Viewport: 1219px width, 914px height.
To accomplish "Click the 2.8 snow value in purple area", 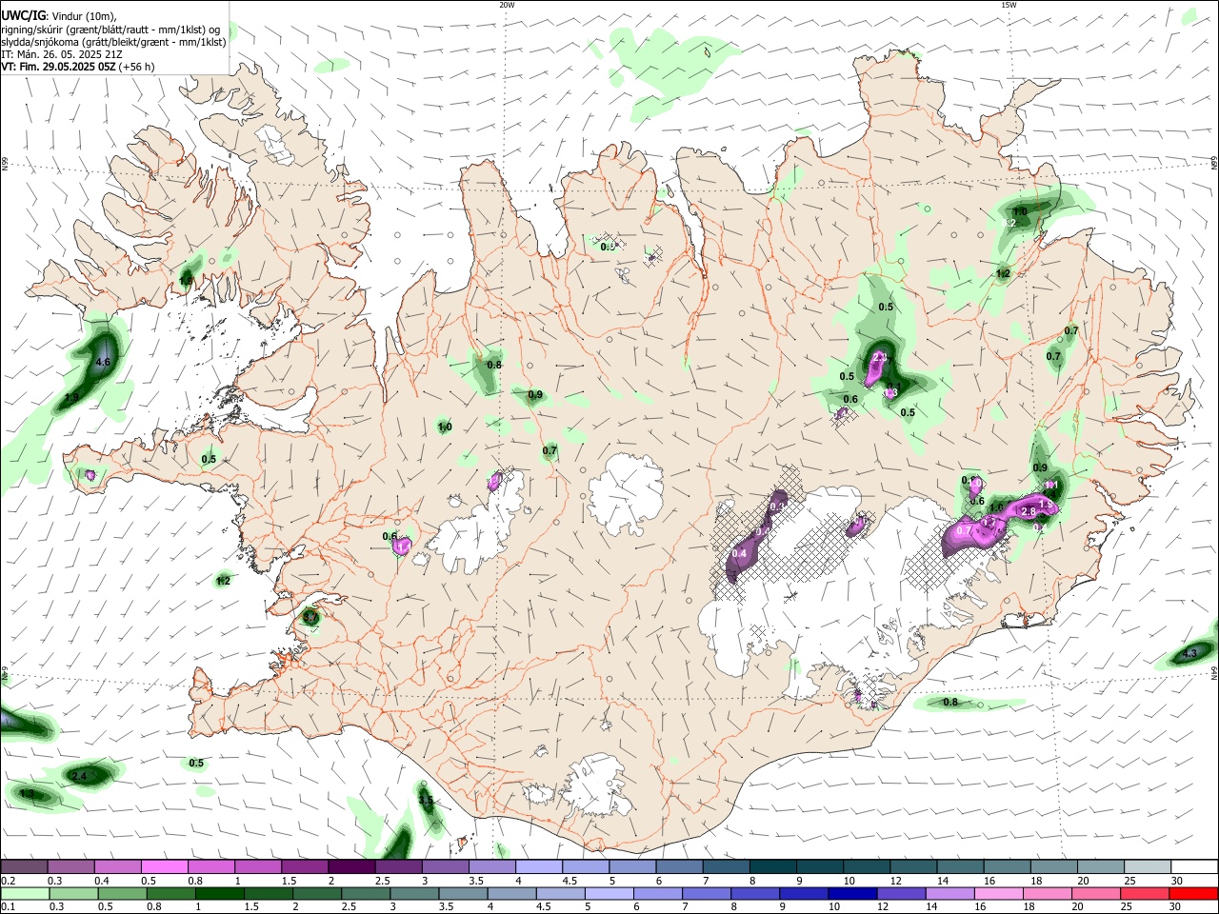I will 1028,512.
